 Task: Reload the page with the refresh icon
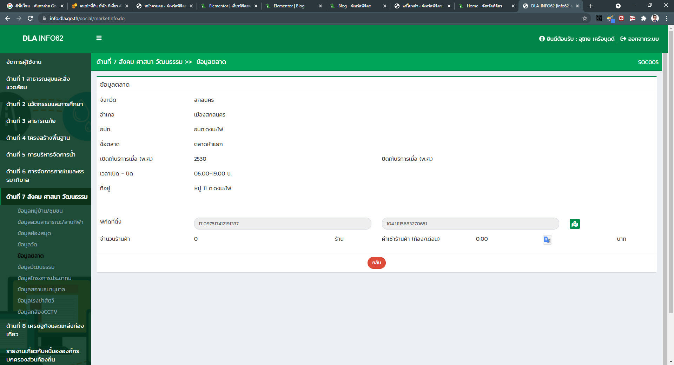click(x=30, y=18)
